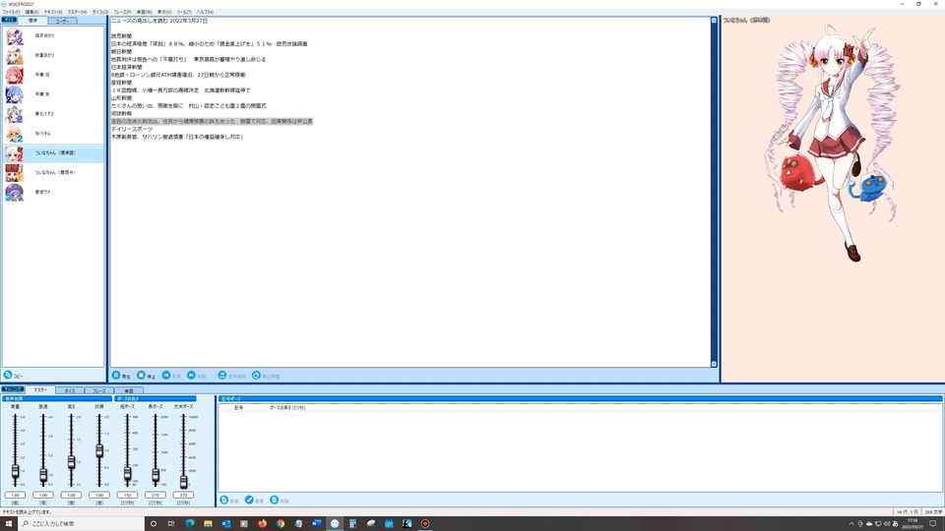This screenshot has width=945, height=531.
Task: Click the text editor vertical scrollbar up arrow
Action: tap(715, 21)
